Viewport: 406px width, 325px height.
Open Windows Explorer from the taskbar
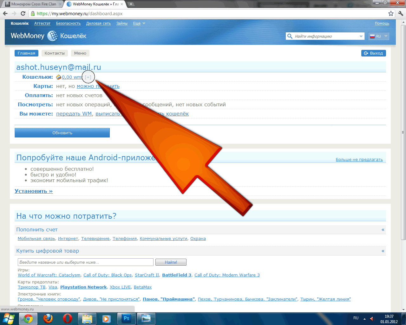[87, 319]
